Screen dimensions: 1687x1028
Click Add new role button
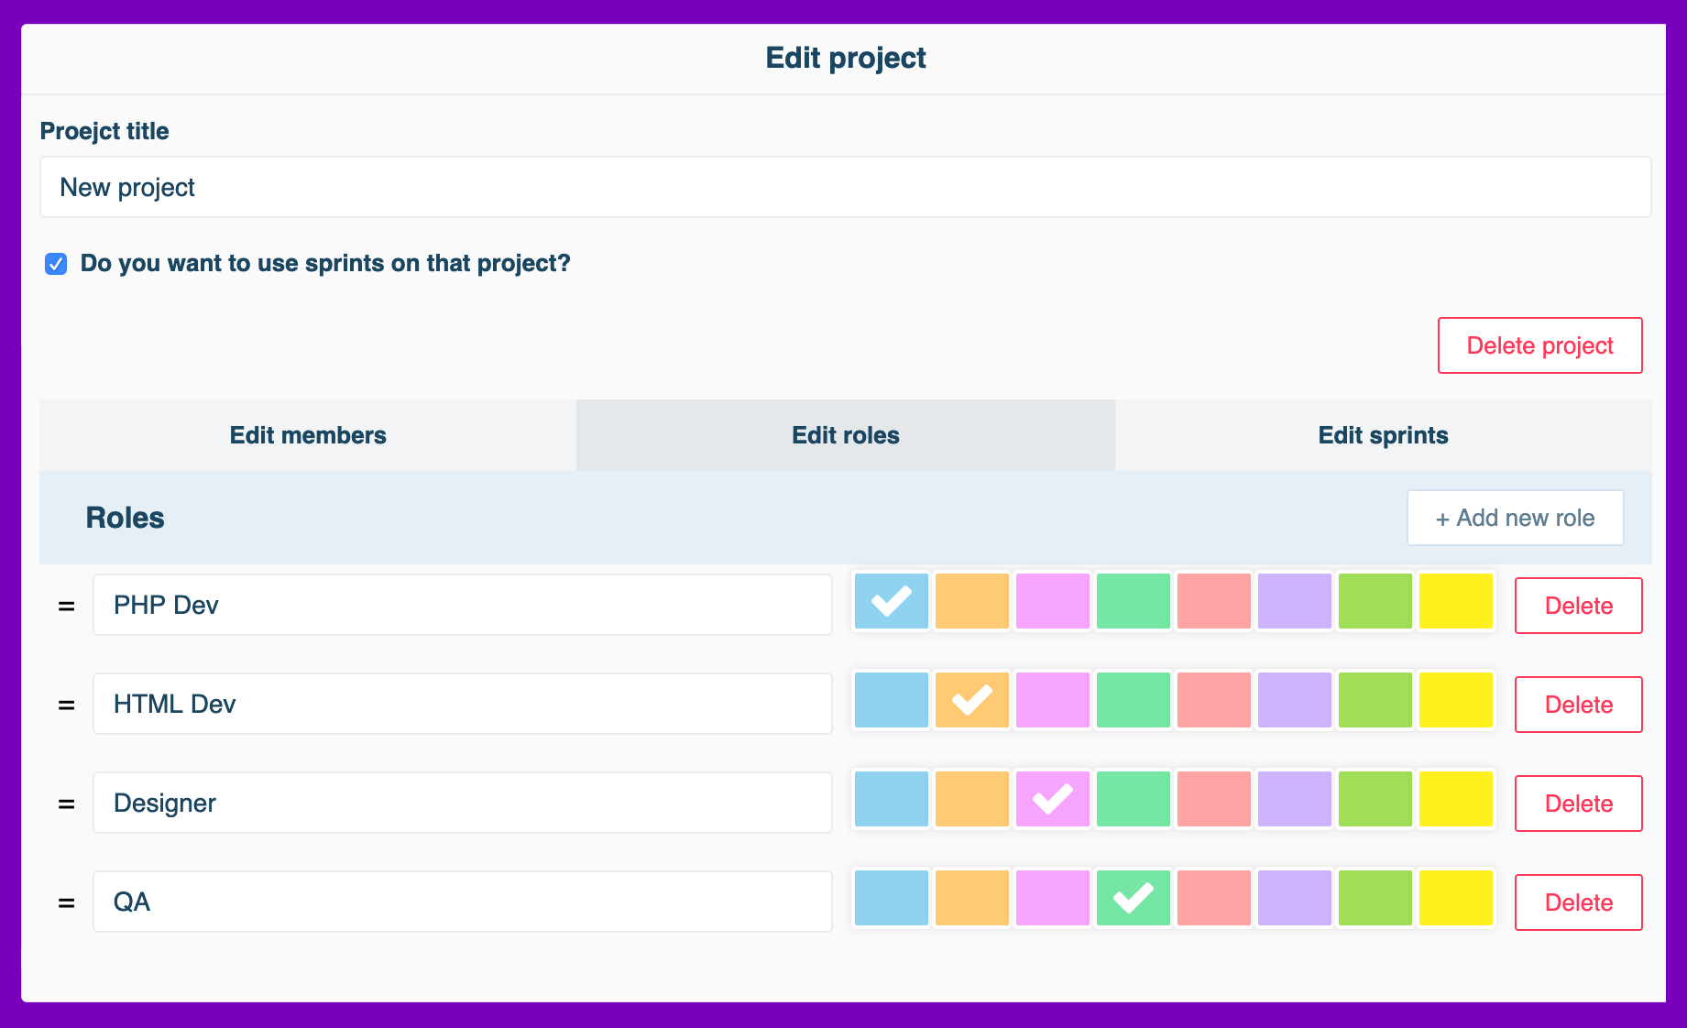1515,518
